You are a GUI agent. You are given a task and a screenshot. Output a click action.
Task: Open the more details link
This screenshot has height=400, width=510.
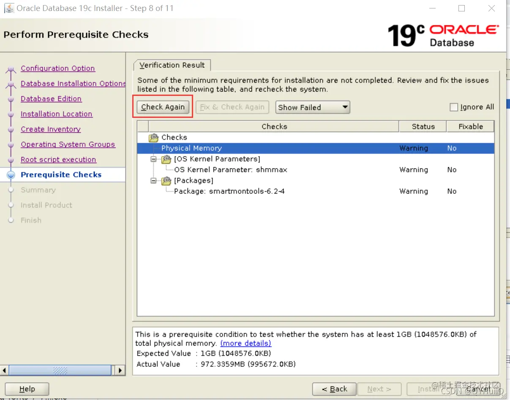pyautogui.click(x=245, y=343)
